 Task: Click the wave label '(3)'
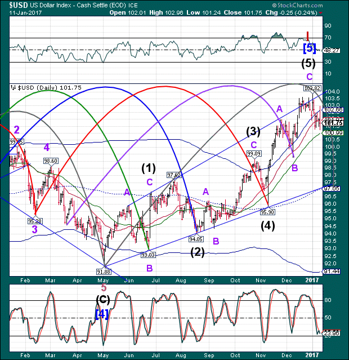click(253, 131)
